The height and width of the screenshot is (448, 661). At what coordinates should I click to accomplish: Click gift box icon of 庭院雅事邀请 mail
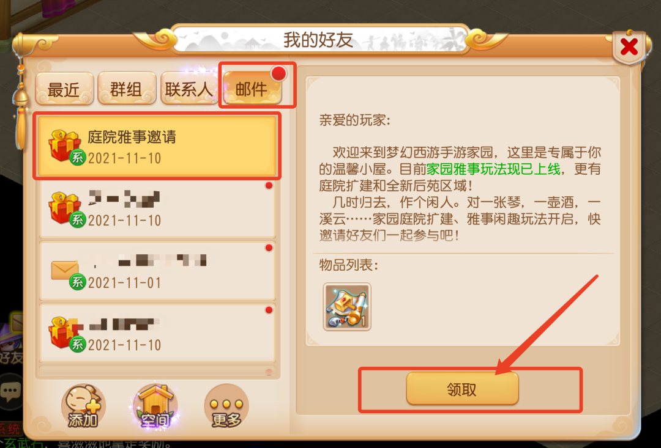(x=64, y=146)
